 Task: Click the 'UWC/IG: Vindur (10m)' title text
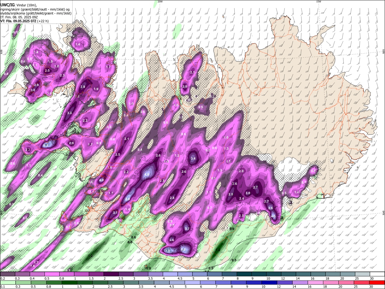[x=18, y=5]
